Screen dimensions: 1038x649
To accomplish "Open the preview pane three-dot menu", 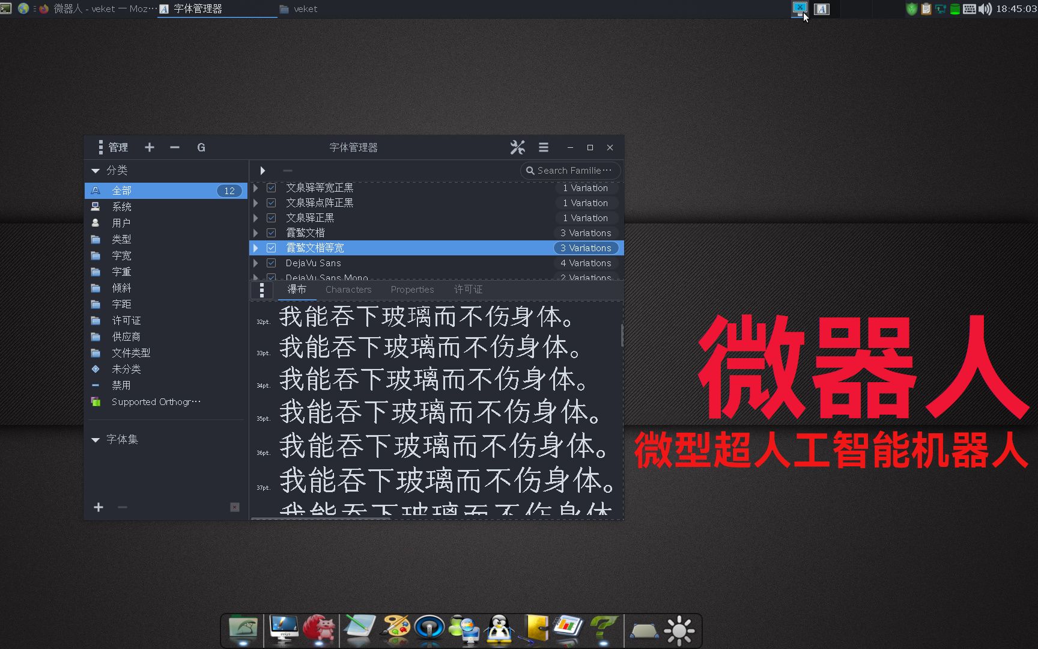I will [262, 290].
